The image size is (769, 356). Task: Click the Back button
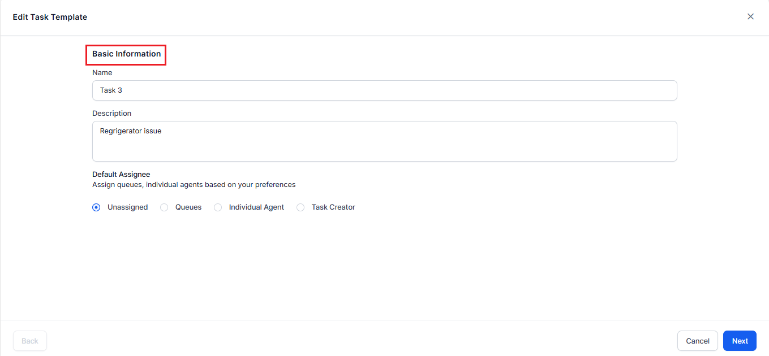click(30, 341)
